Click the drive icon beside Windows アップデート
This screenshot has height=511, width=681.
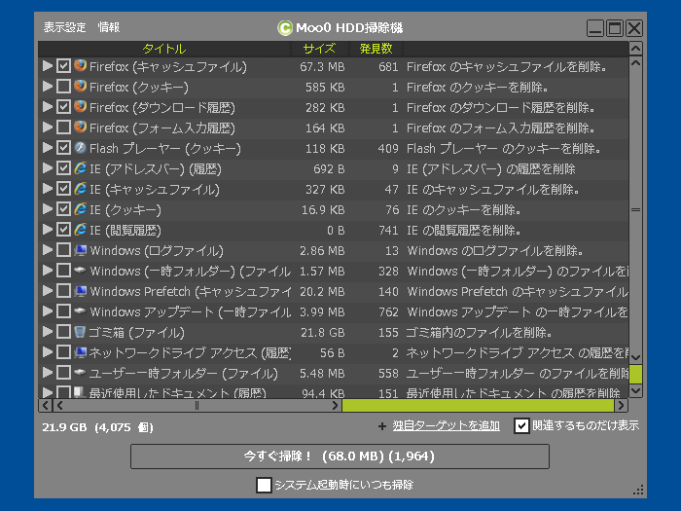click(81, 310)
